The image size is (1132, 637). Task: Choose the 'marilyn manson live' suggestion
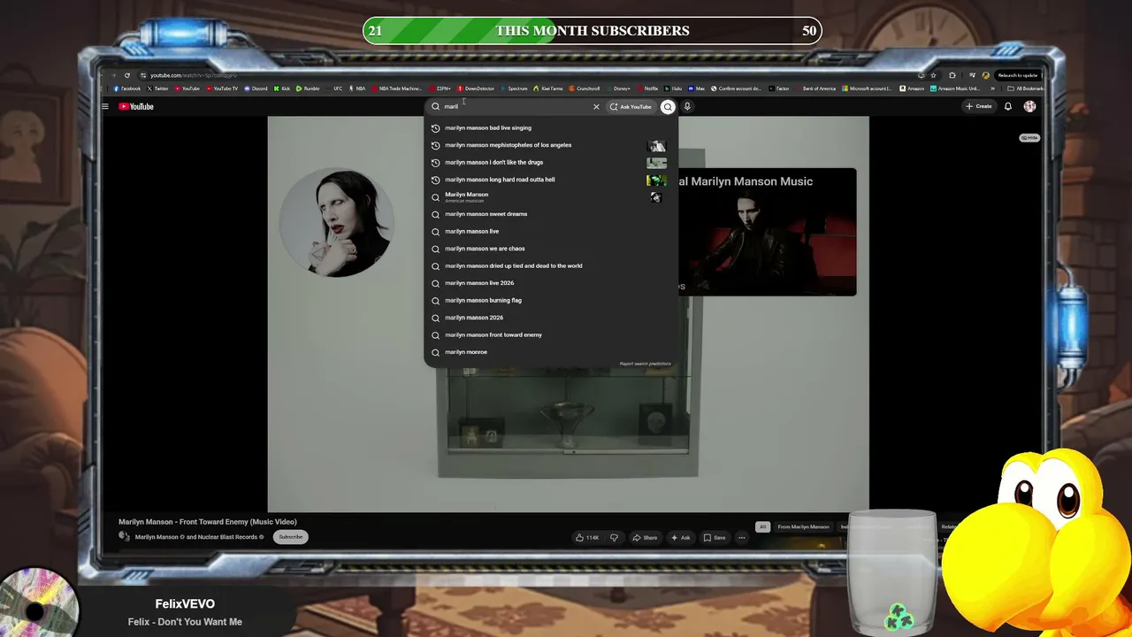[550, 231]
